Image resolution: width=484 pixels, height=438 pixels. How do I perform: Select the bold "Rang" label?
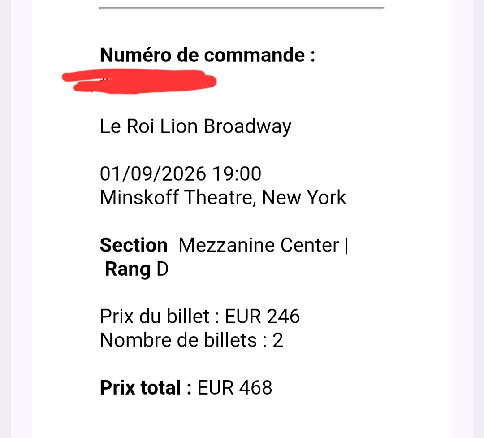pyautogui.click(x=127, y=269)
